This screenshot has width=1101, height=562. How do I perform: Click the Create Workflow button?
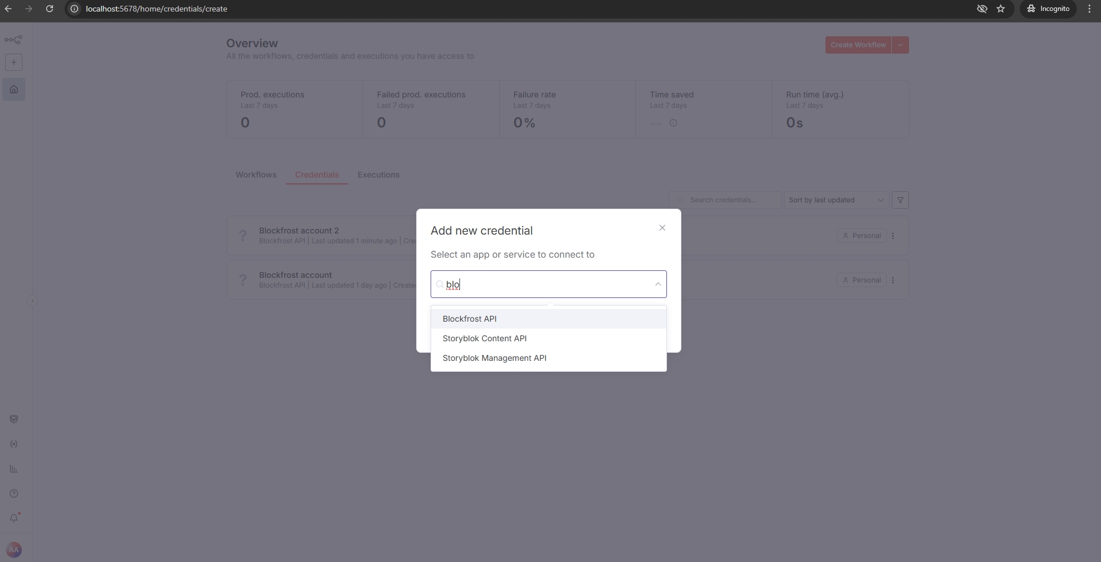[858, 45]
